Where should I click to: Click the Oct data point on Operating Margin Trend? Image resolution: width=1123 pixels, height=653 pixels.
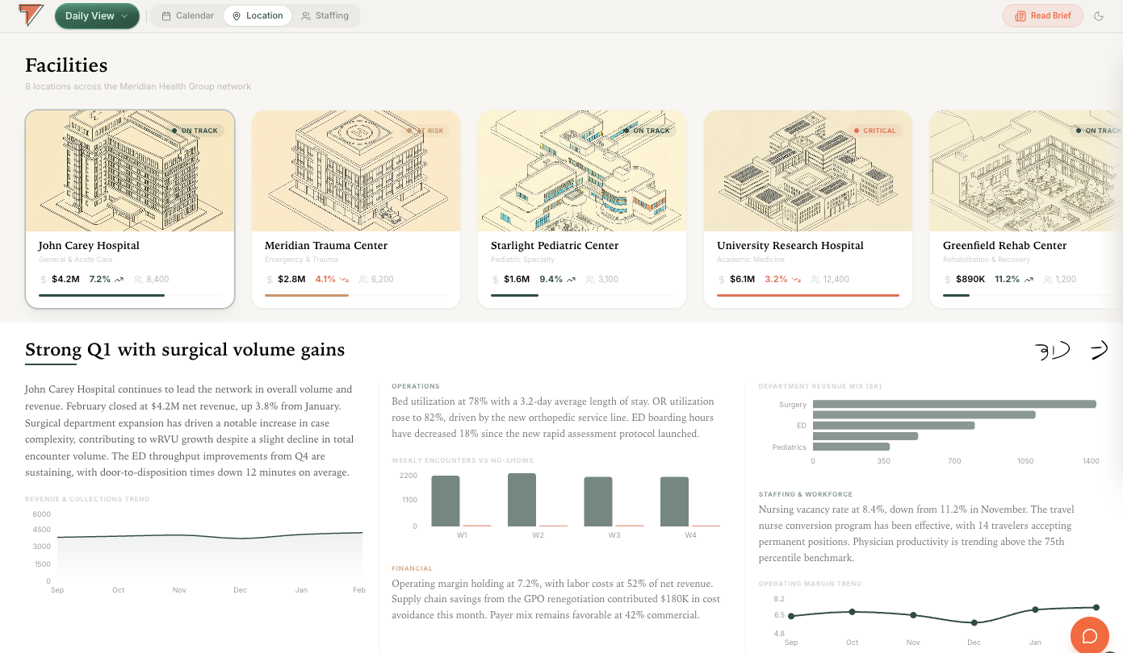pyautogui.click(x=852, y=612)
